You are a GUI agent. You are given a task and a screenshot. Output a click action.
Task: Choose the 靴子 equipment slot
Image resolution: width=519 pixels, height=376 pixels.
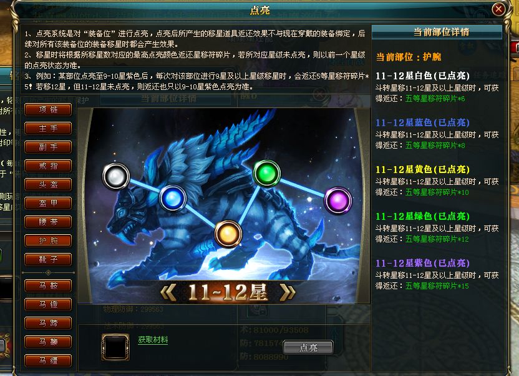pos(48,259)
